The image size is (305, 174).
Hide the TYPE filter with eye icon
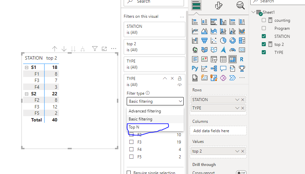click(180, 85)
